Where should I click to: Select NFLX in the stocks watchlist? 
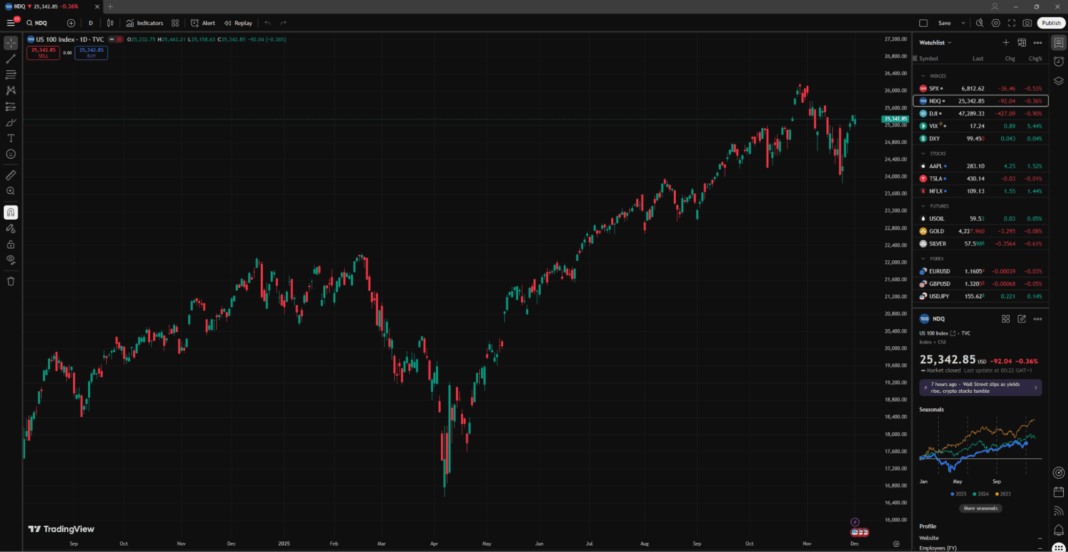(x=935, y=191)
